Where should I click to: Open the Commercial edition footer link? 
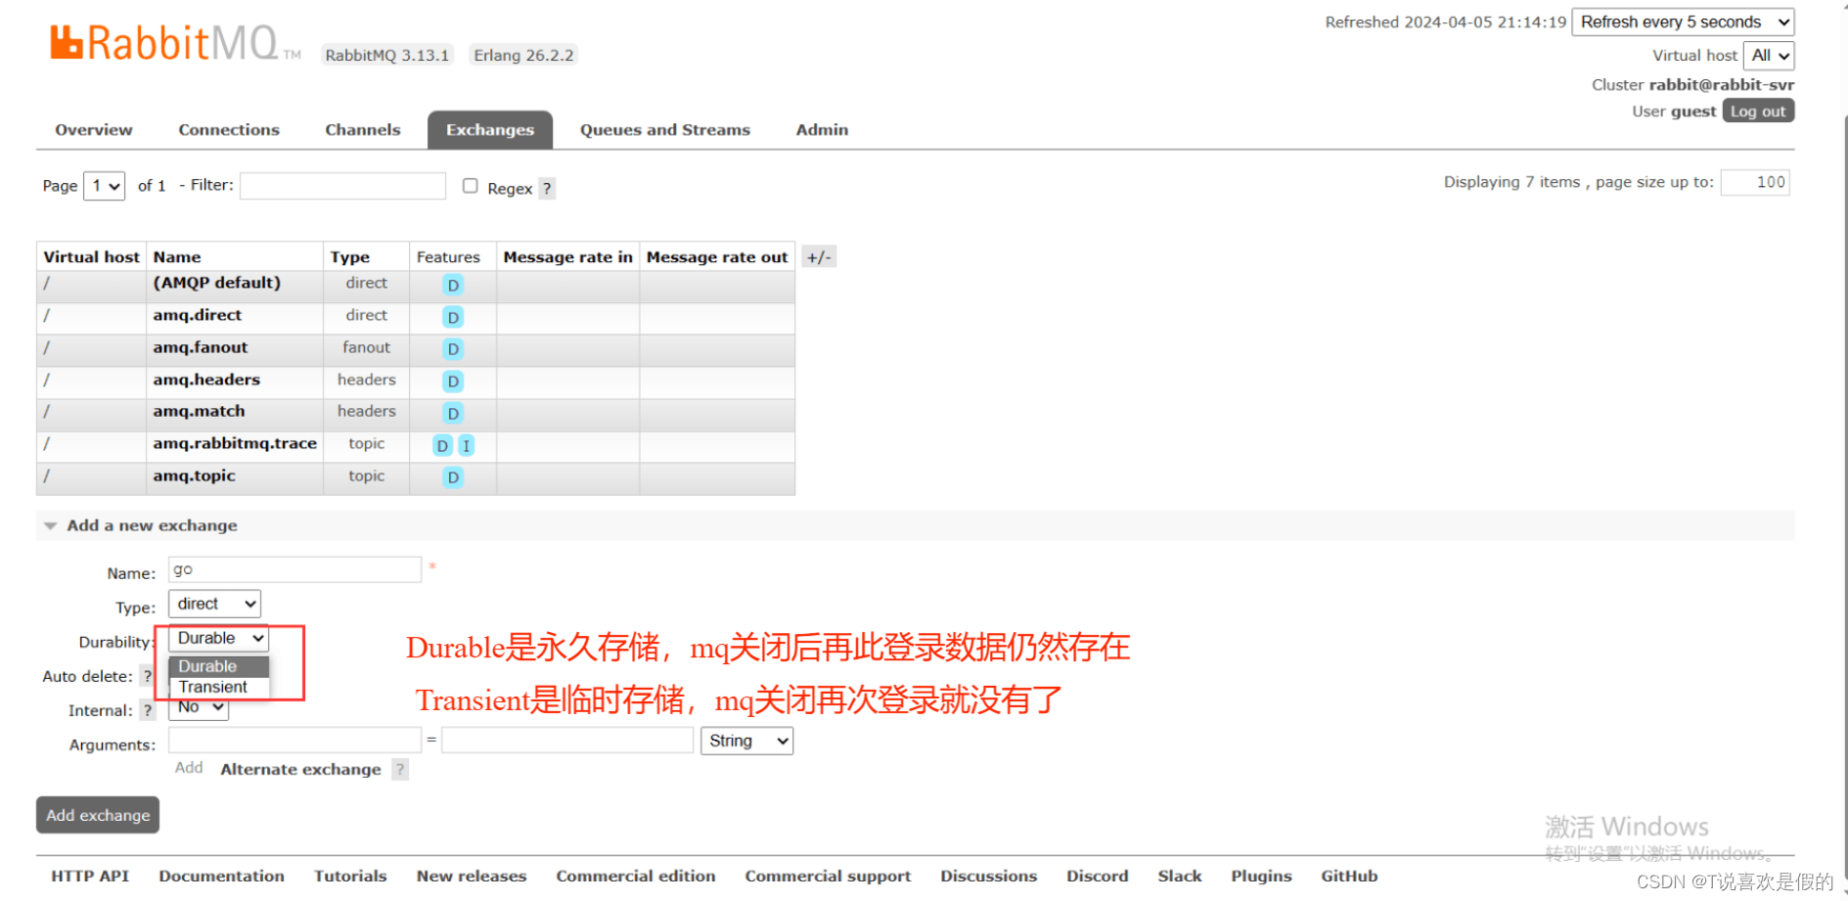point(636,877)
